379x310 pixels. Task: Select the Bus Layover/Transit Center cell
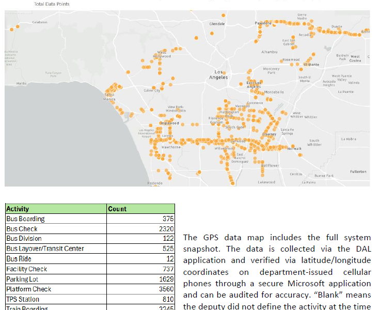[x=45, y=249]
